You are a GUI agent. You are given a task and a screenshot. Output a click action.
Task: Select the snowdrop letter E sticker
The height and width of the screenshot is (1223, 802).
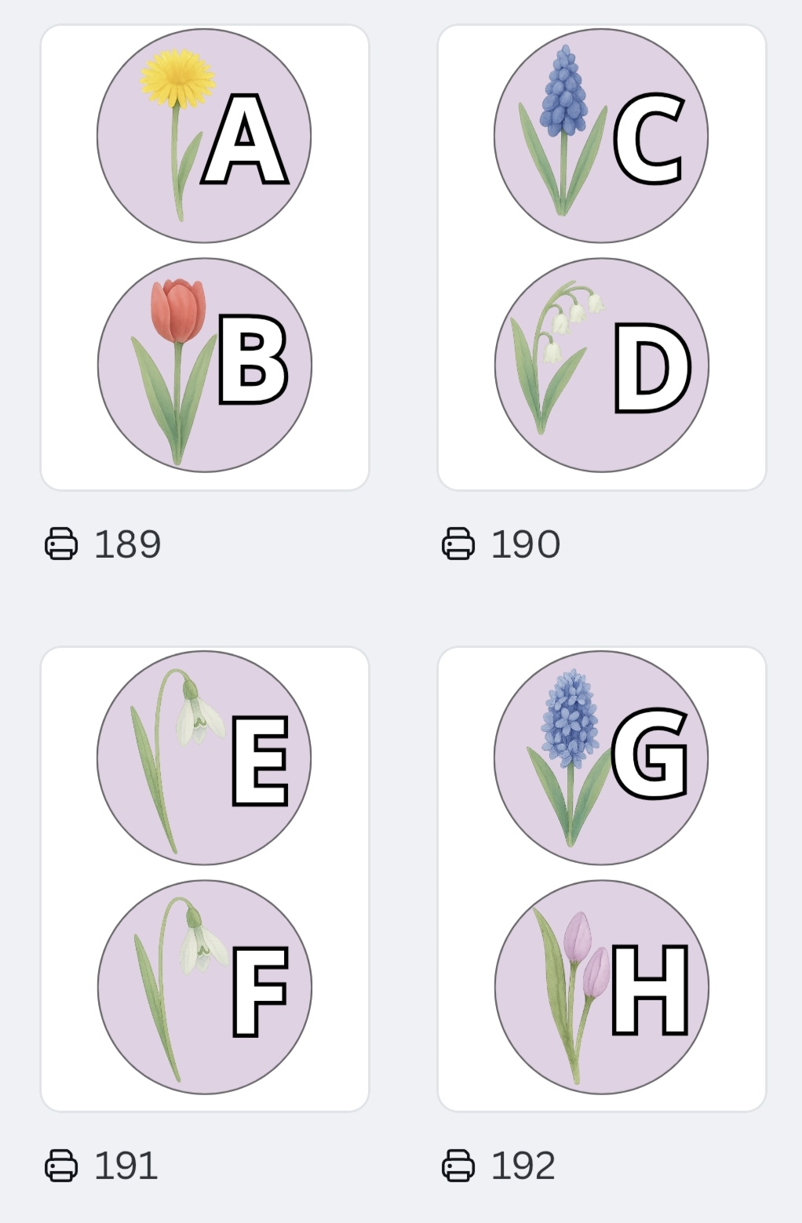[204, 758]
